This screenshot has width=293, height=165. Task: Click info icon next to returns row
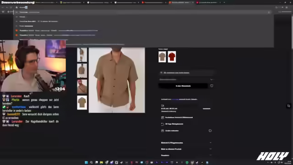[x=210, y=131]
